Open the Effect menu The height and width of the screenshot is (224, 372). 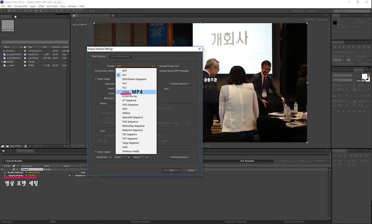click(x=41, y=6)
